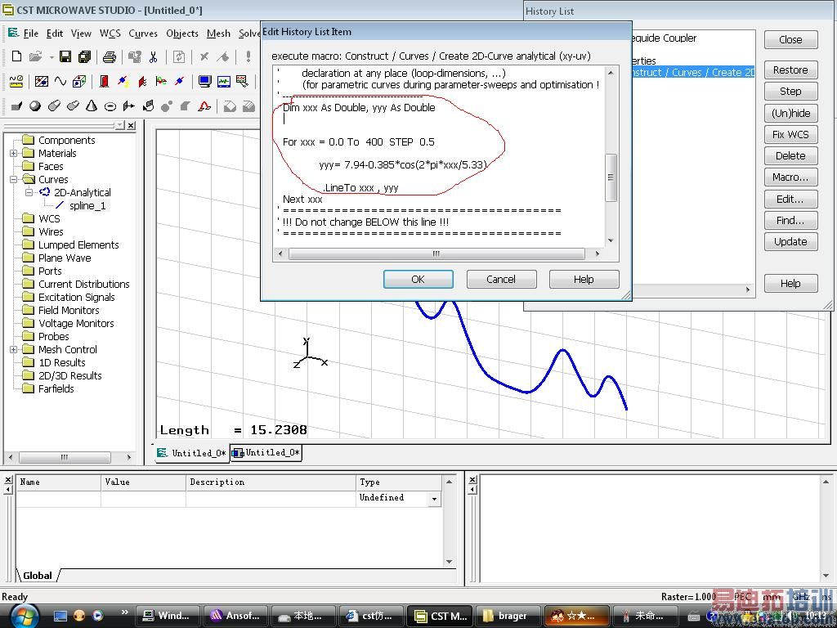Click the Print icon in toolbar

tap(110, 56)
